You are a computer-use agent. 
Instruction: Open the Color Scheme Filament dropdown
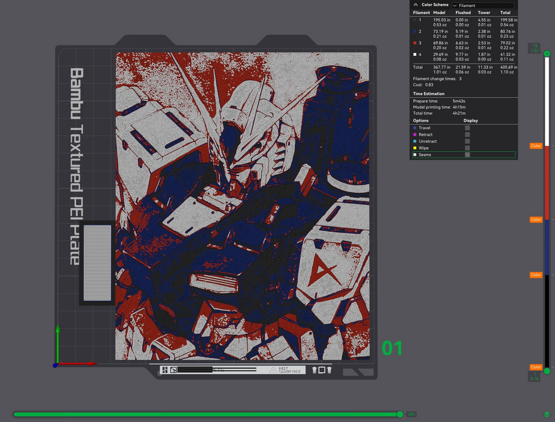[x=483, y=5]
